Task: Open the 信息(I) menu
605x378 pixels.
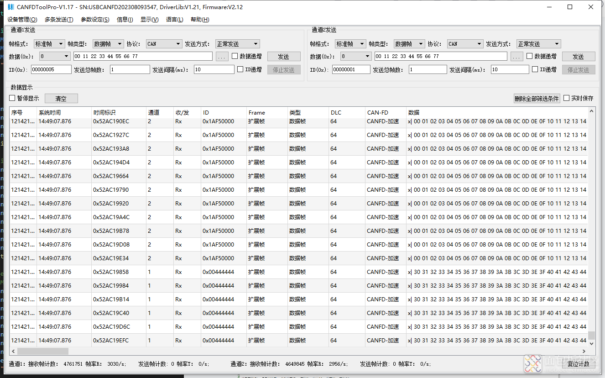Action: pos(125,20)
